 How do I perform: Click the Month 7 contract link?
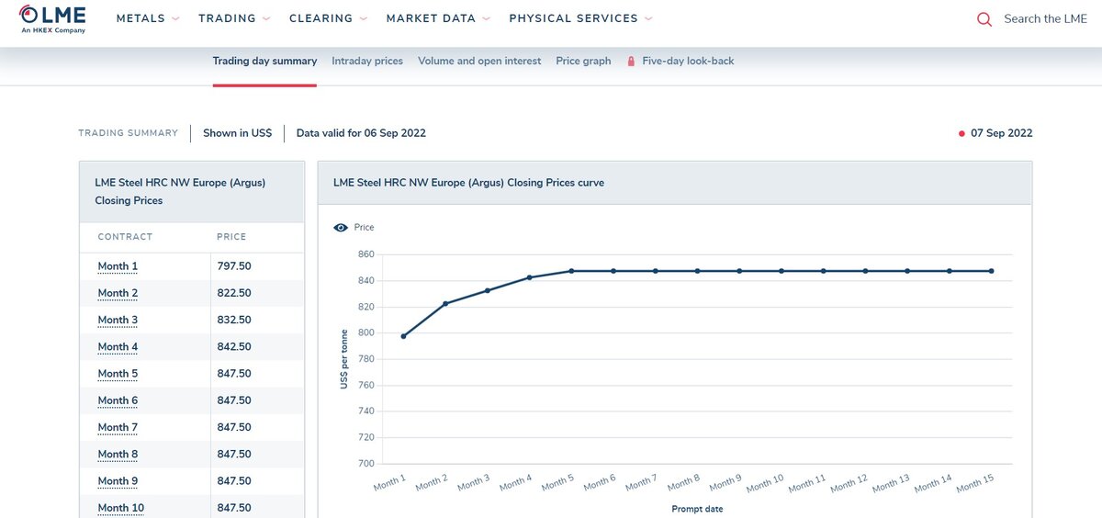click(118, 427)
